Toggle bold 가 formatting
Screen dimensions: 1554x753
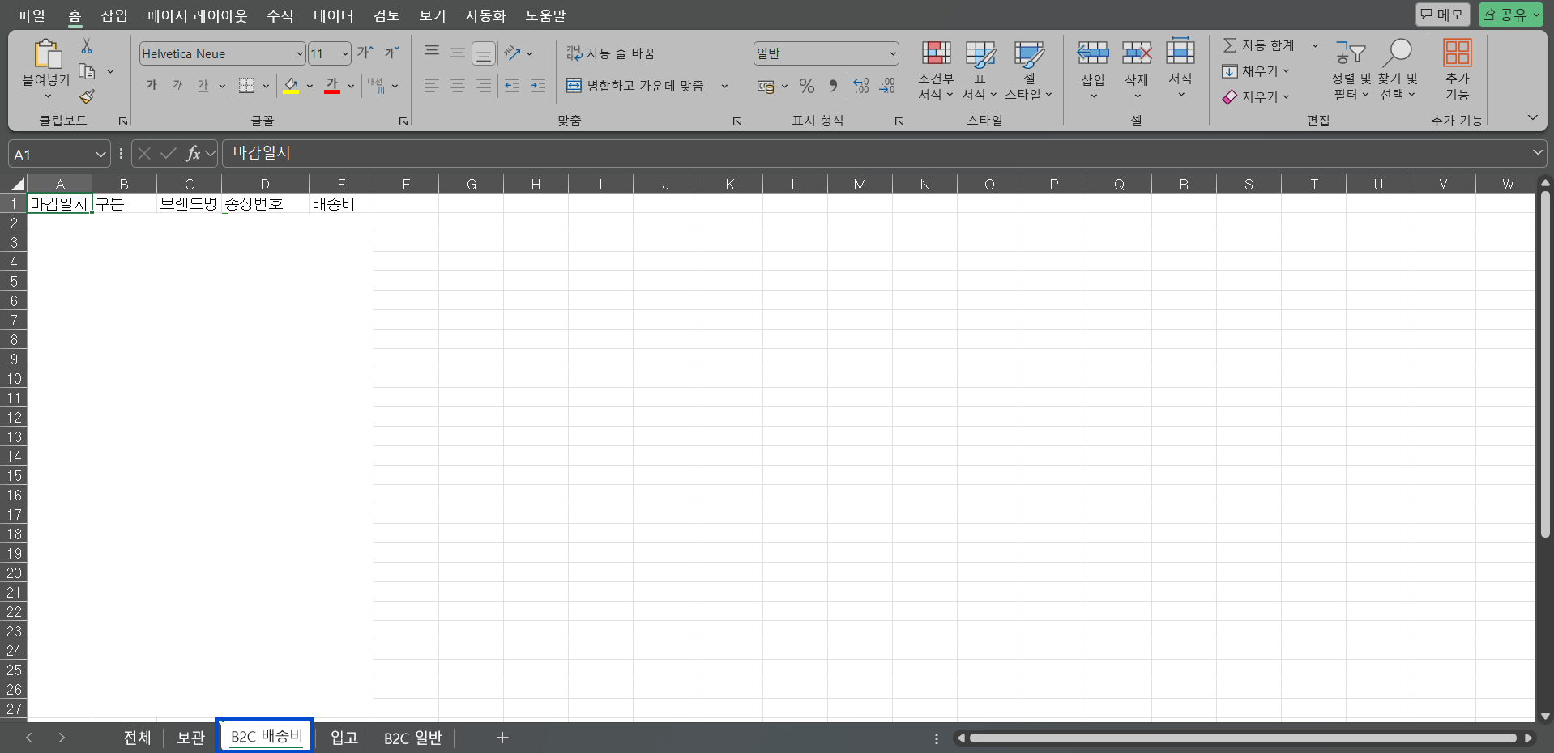tap(152, 85)
